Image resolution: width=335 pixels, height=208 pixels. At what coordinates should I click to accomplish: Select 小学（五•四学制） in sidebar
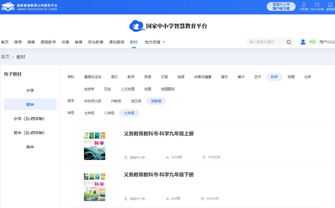pos(30,119)
